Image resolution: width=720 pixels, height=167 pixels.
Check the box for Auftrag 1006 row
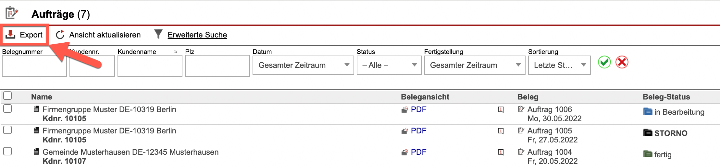click(7, 109)
